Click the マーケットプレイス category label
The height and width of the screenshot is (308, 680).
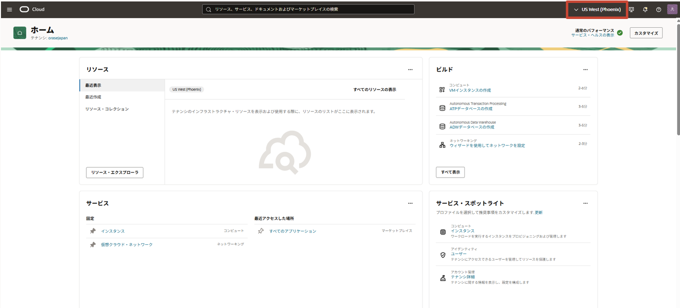tap(397, 231)
